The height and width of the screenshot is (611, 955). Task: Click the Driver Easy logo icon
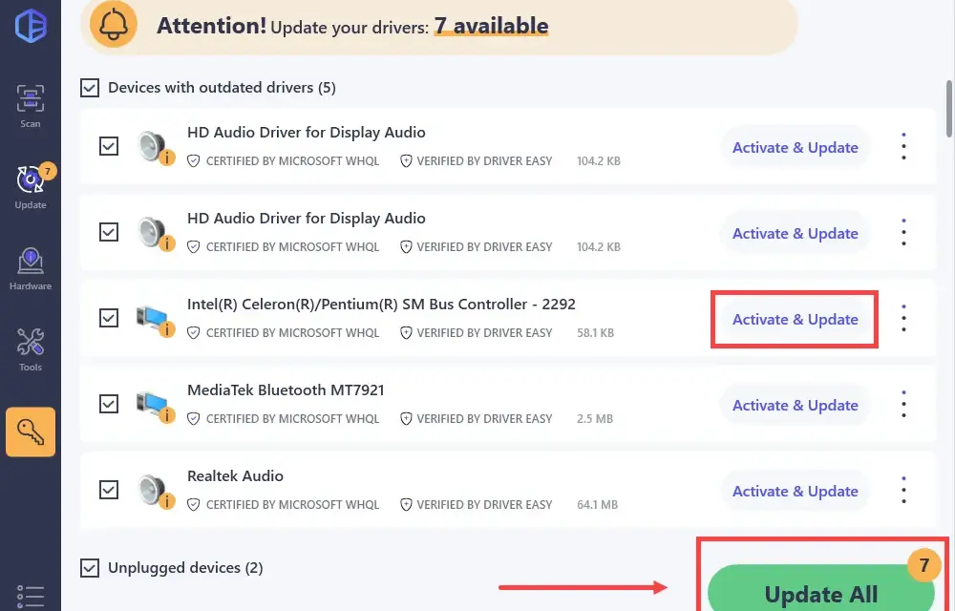pyautogui.click(x=31, y=26)
